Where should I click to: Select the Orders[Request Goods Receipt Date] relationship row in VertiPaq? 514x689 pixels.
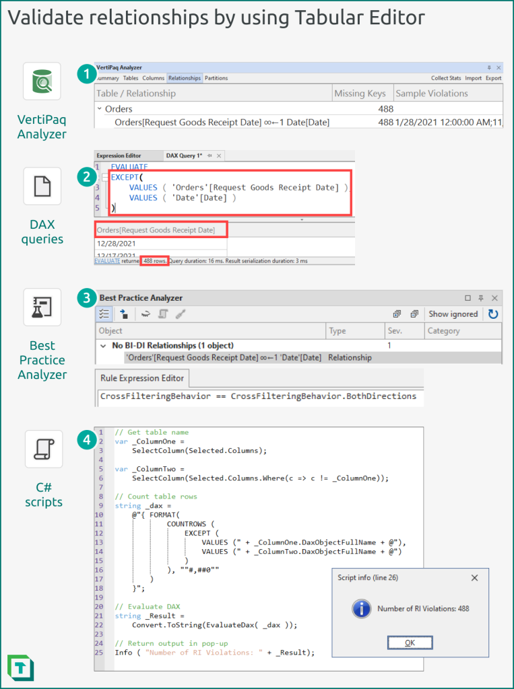pyautogui.click(x=299, y=122)
